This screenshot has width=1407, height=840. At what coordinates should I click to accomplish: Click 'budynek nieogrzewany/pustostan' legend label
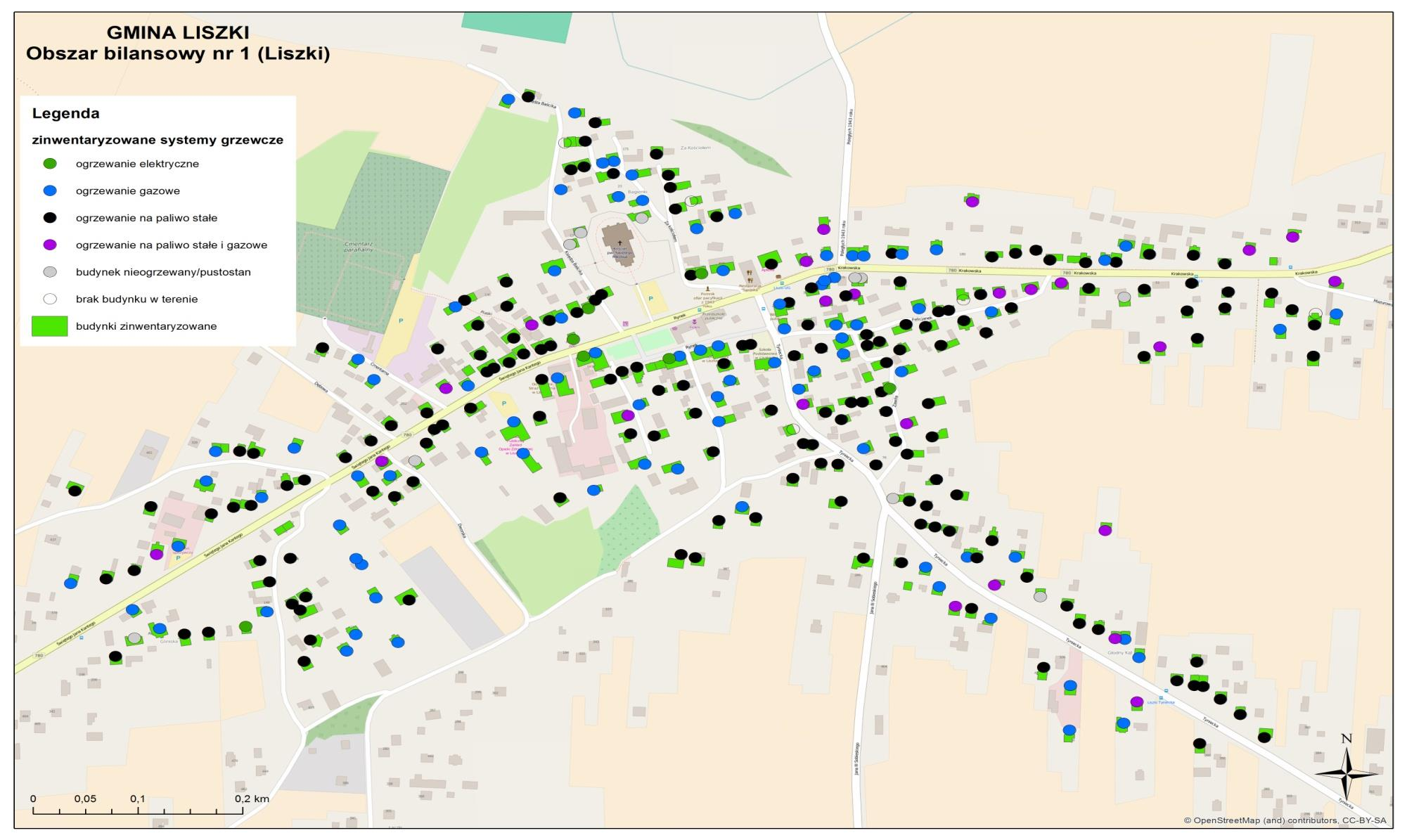click(163, 272)
